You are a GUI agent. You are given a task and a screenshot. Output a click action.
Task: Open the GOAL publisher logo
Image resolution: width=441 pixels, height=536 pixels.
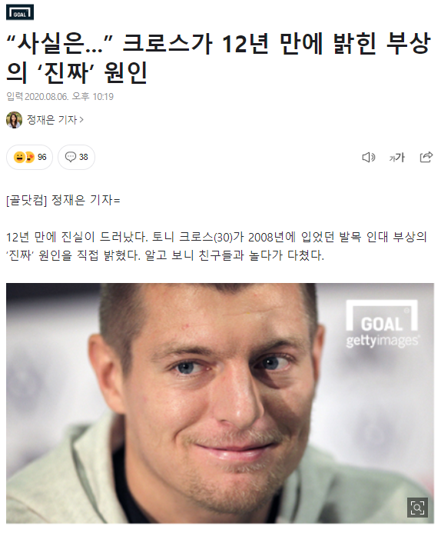coord(20,12)
